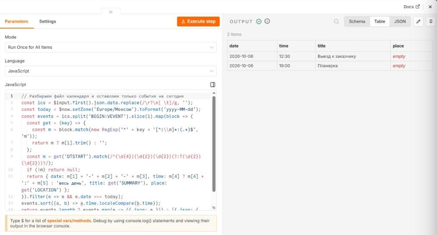Follow the special vars/methods link
Image resolution: width=437 pixels, height=235 pixels.
[69, 220]
